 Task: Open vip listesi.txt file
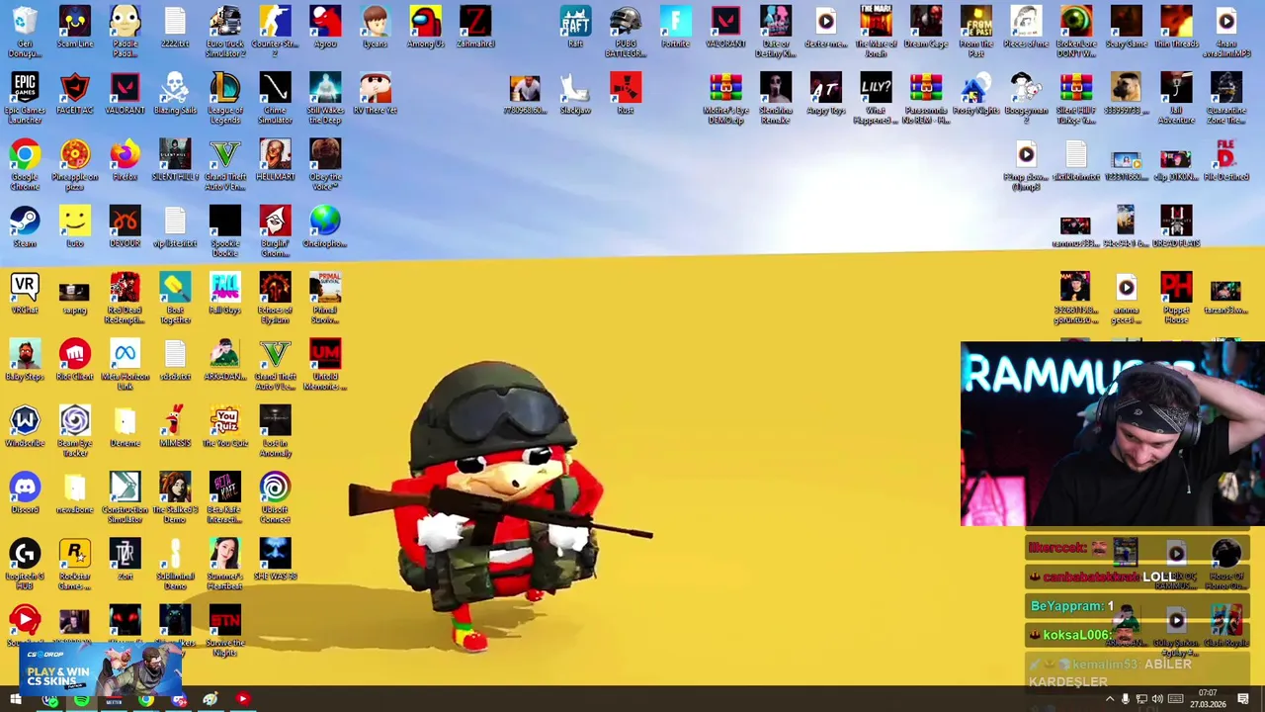(x=175, y=226)
